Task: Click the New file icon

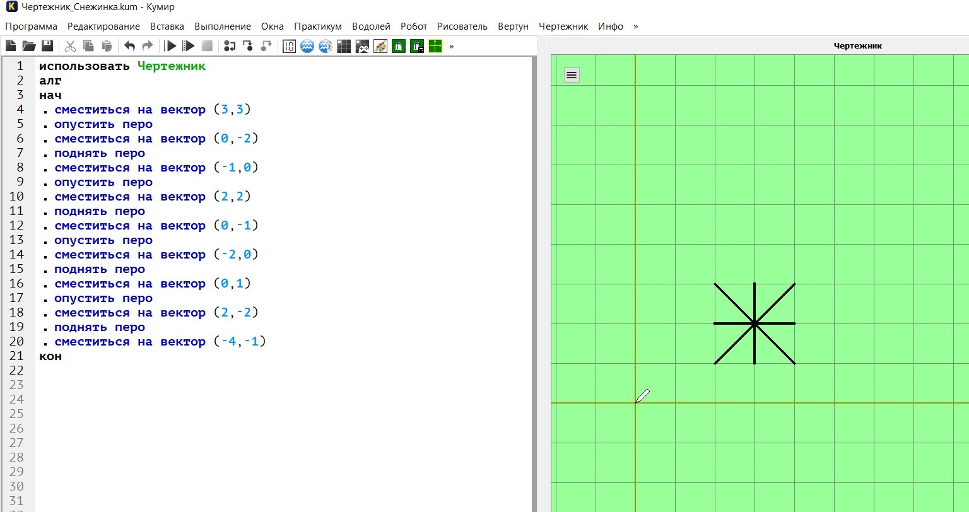Action: tap(11, 46)
